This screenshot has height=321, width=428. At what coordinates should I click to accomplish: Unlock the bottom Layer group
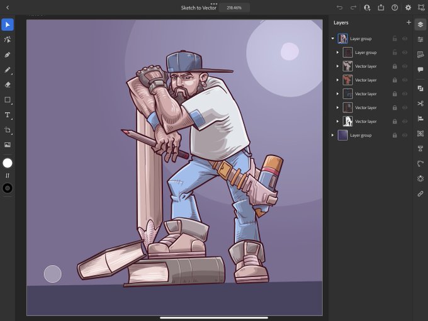coord(395,135)
